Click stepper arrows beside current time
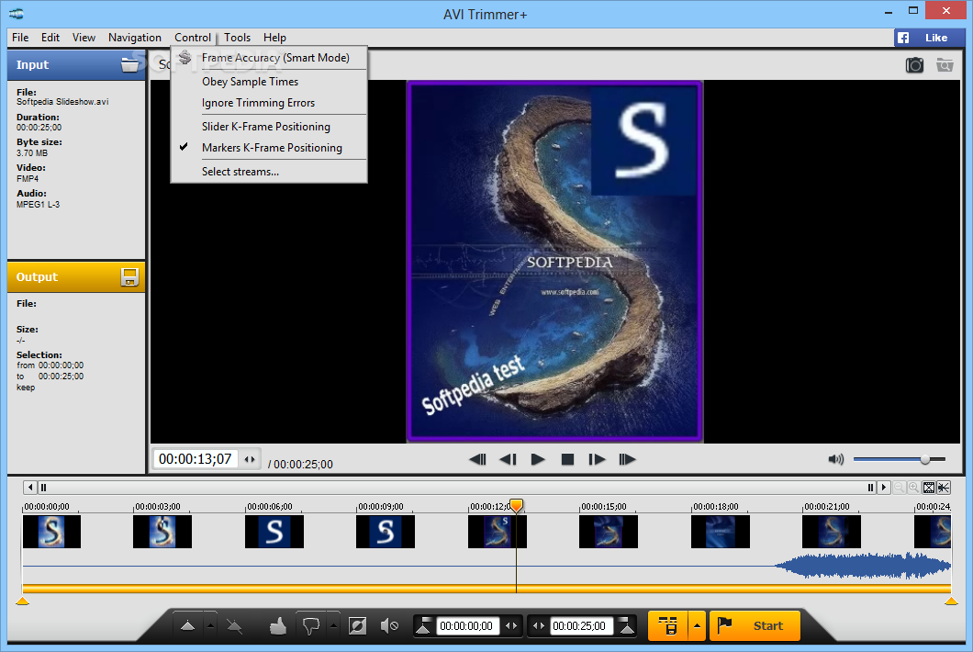Screen dimensions: 973x652 250,459
